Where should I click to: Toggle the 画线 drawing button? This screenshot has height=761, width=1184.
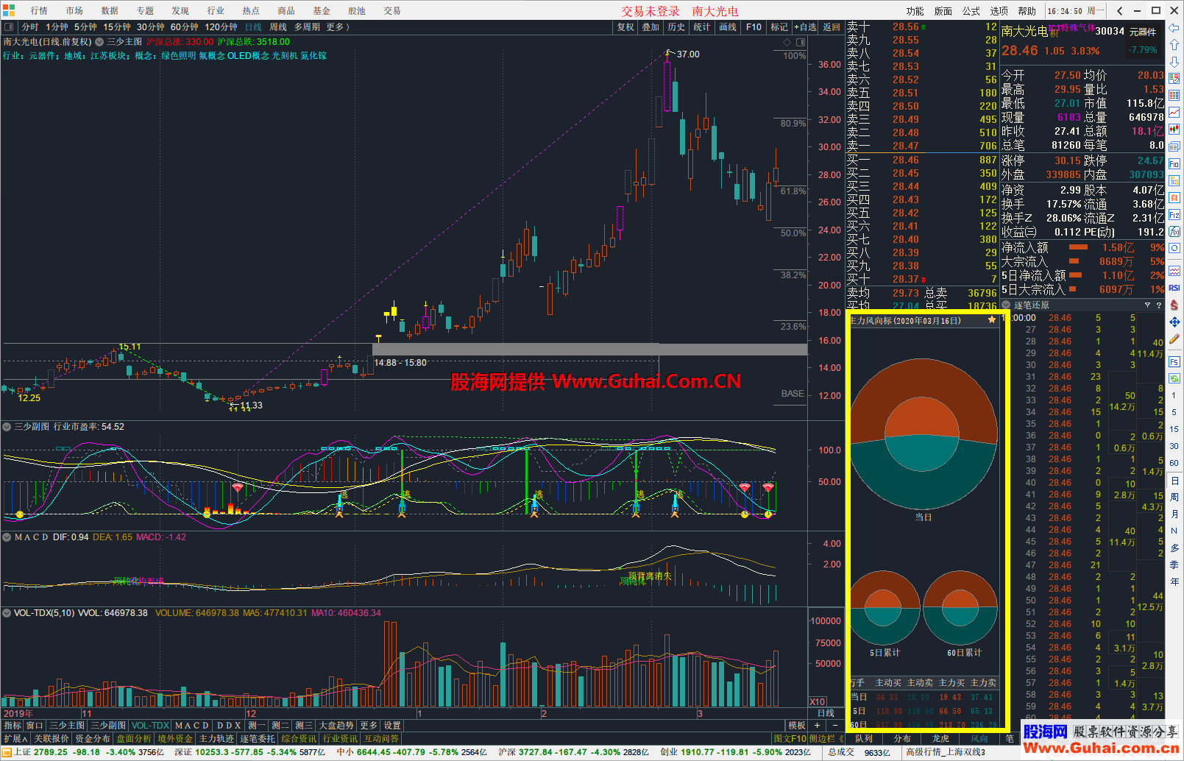click(728, 27)
